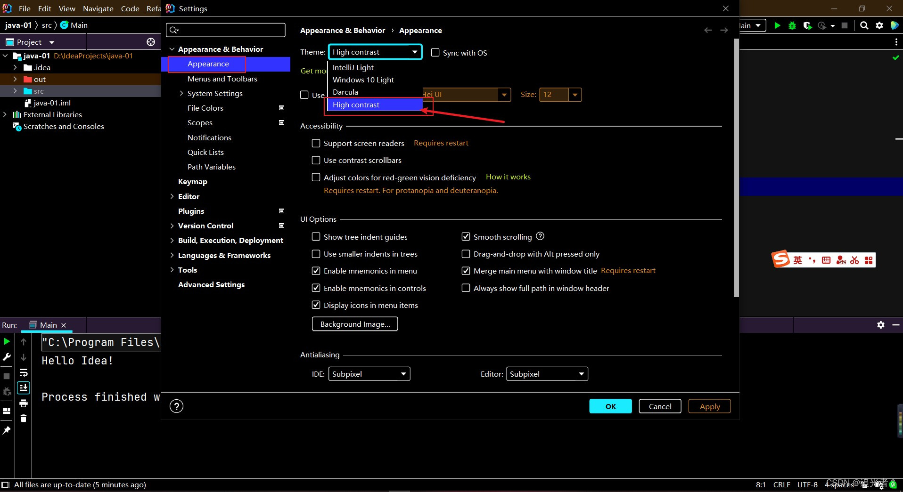
Task: Choose High contrast in theme list
Action: (375, 105)
